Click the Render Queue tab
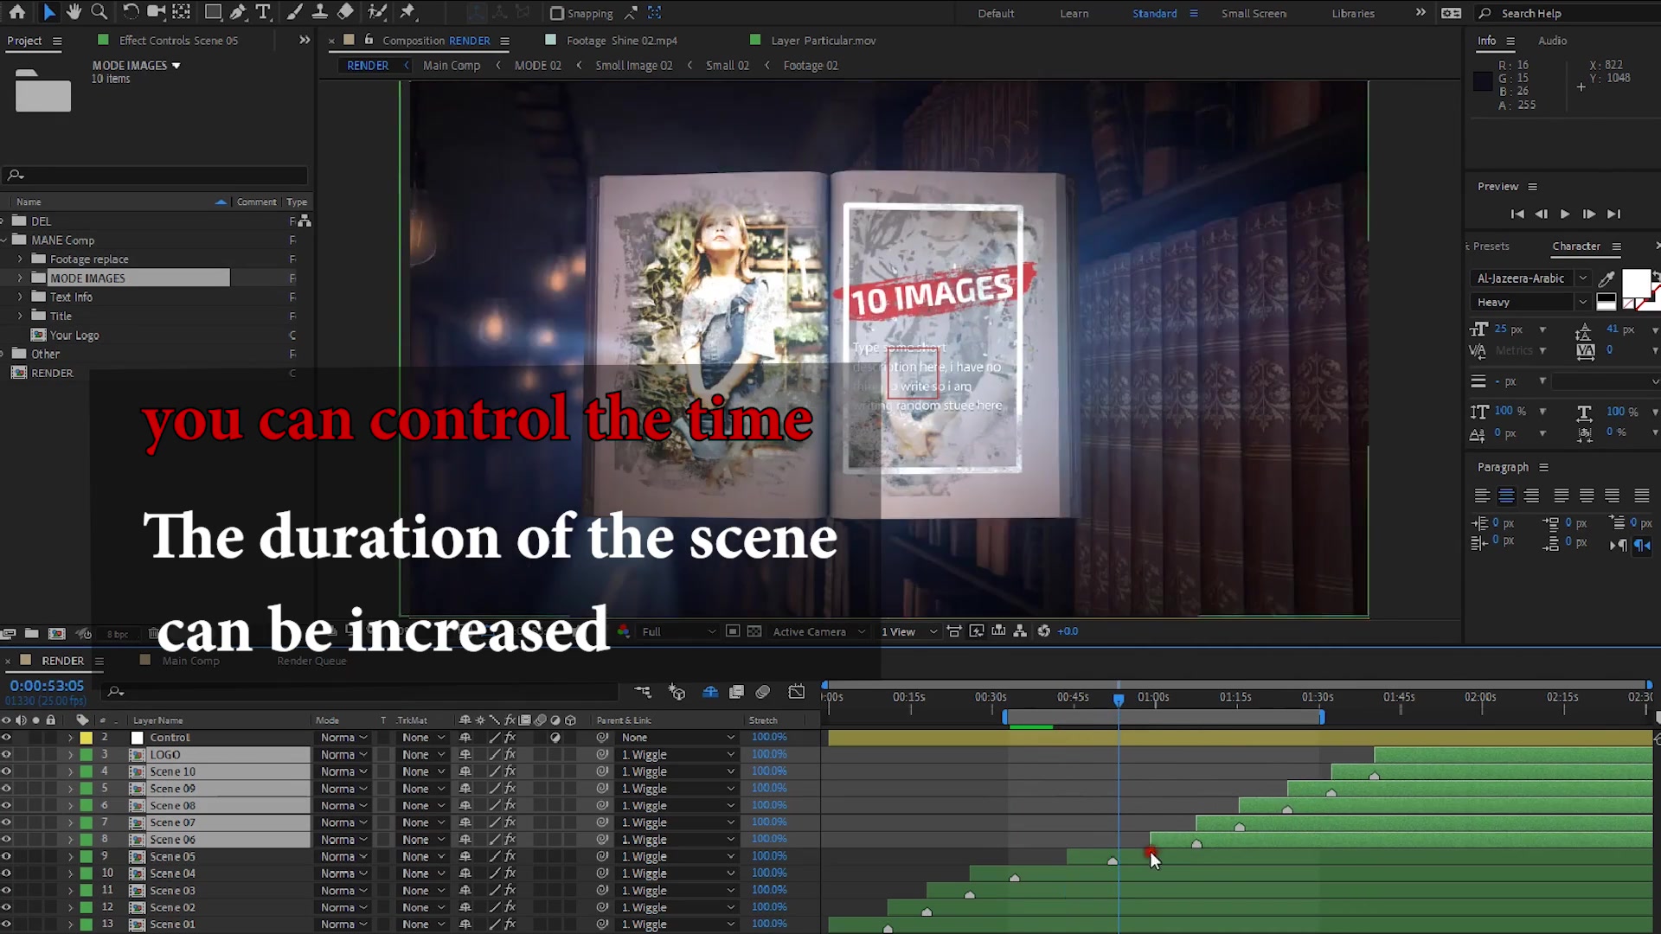This screenshot has width=1661, height=934. click(311, 661)
